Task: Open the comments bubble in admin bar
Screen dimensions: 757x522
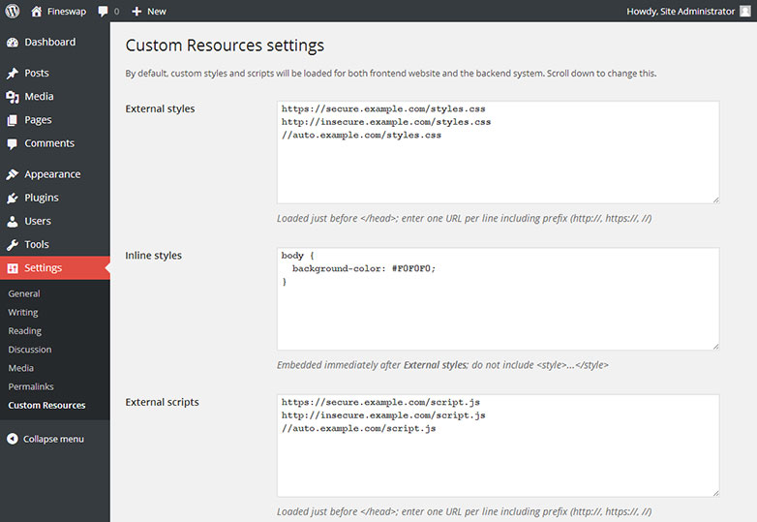Action: (103, 11)
